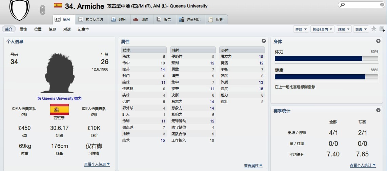The height and width of the screenshot is (171, 387).
Task: Select the 属性 sub-menu item
Action: (x=23, y=29)
